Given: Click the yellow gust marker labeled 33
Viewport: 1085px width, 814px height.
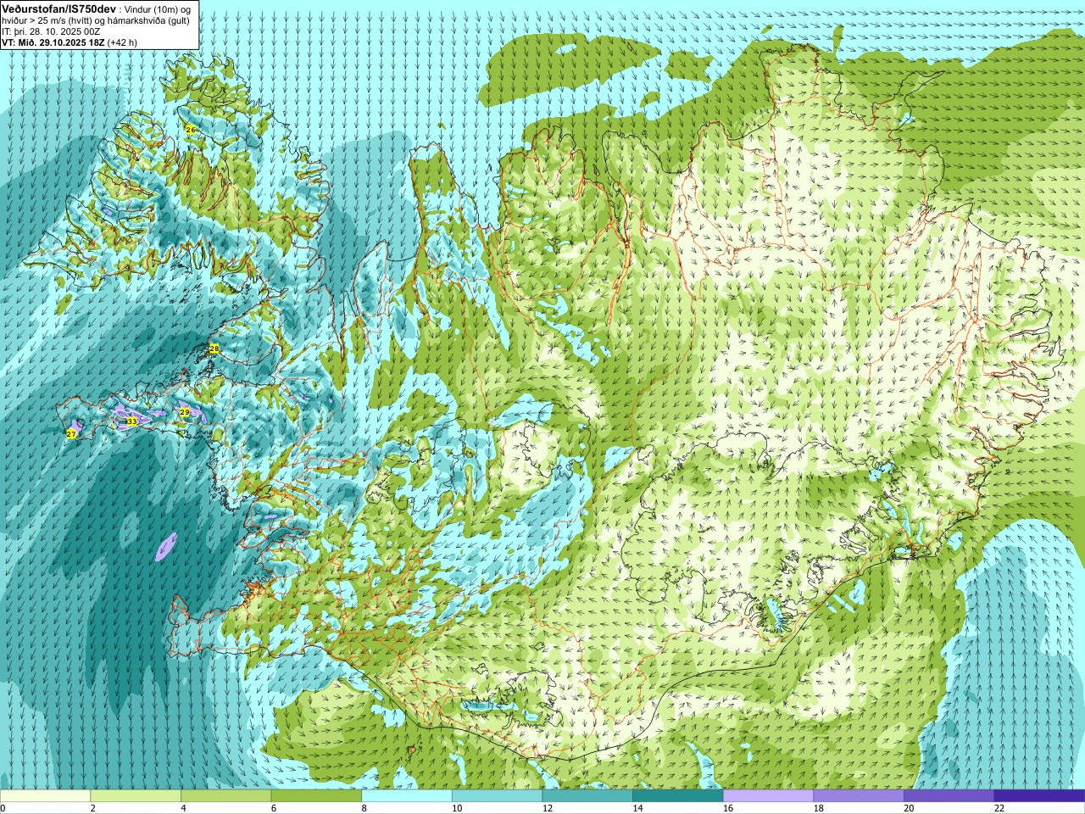Looking at the screenshot, I should point(131,421).
